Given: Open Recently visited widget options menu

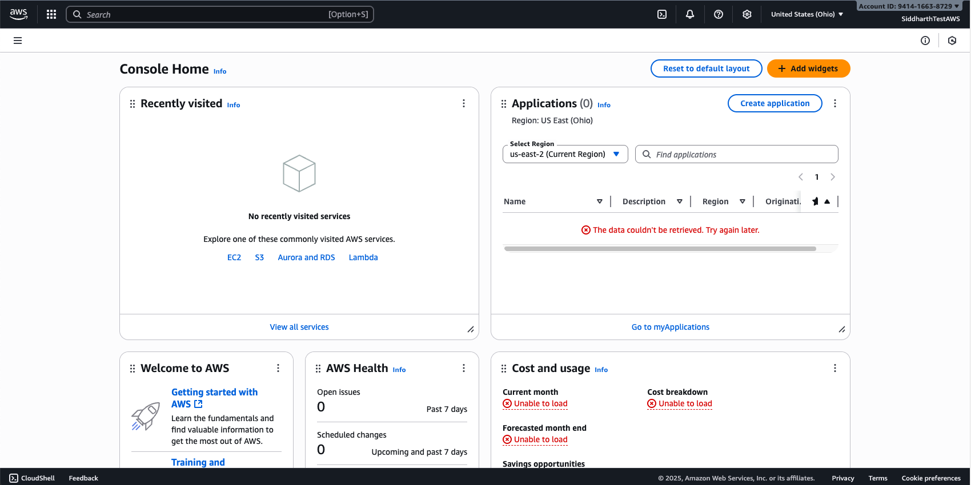Looking at the screenshot, I should [464, 103].
